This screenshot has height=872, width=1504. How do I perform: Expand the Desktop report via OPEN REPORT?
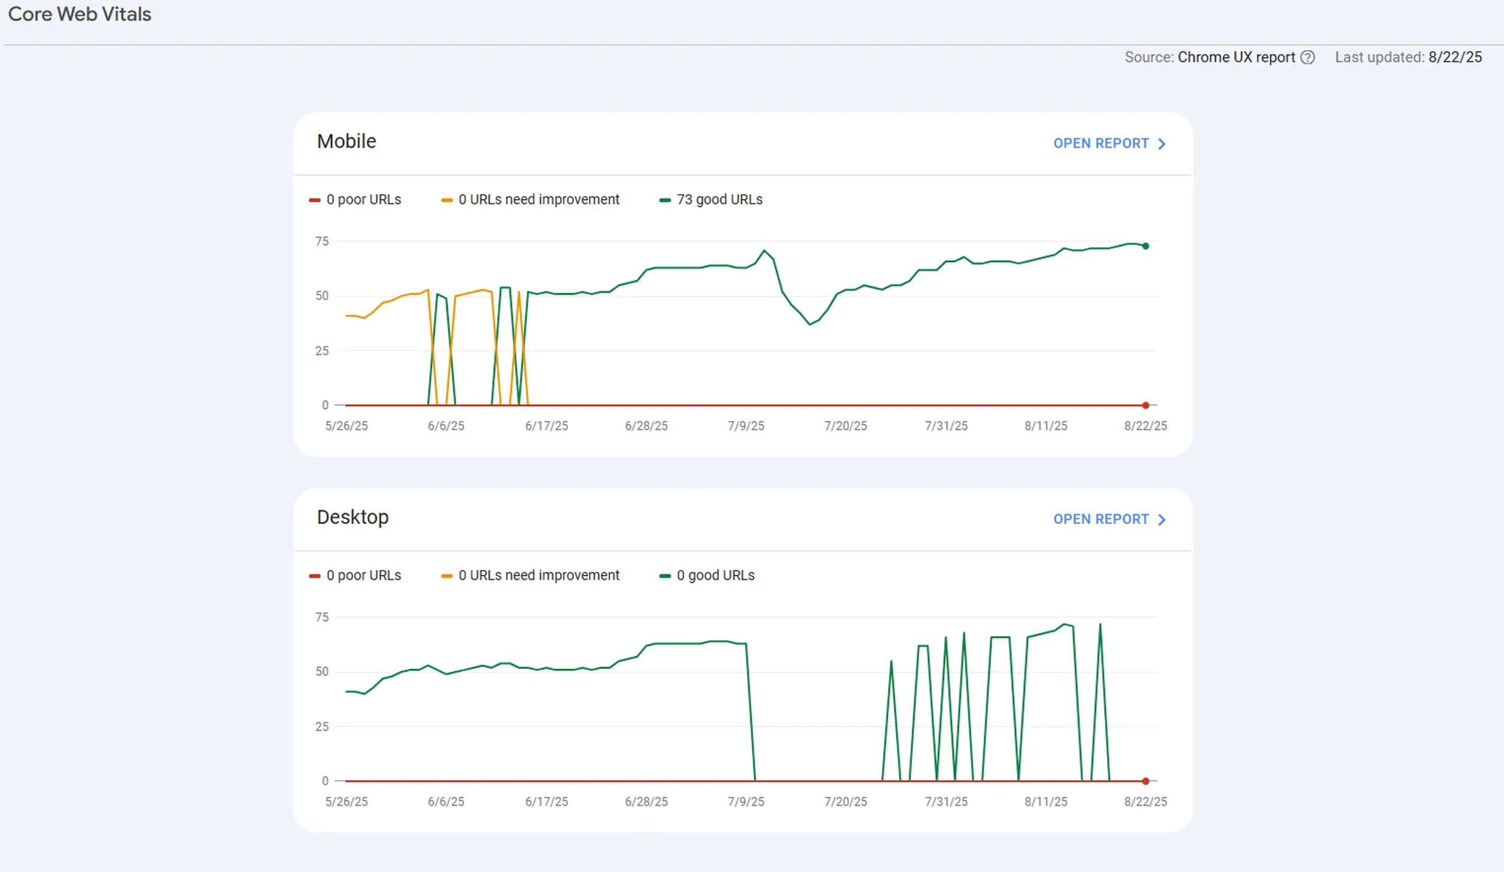(1100, 519)
